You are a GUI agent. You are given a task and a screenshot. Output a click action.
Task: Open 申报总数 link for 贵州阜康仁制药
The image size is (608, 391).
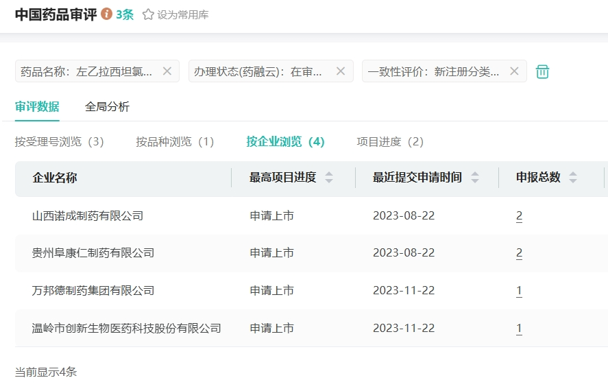pos(519,253)
